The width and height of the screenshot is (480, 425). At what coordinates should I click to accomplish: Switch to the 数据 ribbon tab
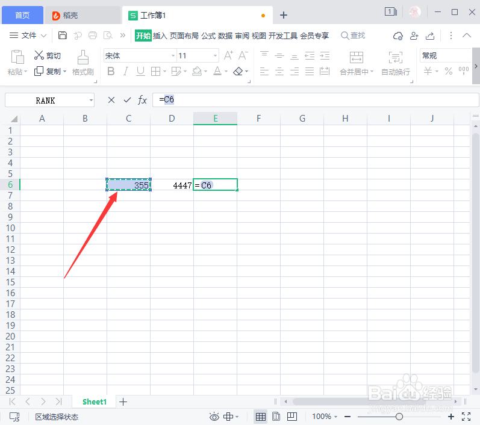pyautogui.click(x=225, y=36)
